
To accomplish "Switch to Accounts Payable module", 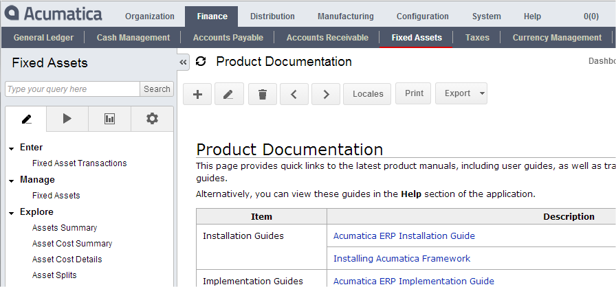I will click(228, 38).
